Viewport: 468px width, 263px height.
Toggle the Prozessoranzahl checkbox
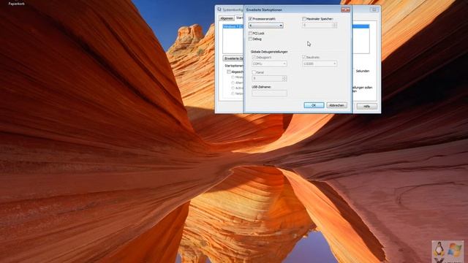coord(250,19)
